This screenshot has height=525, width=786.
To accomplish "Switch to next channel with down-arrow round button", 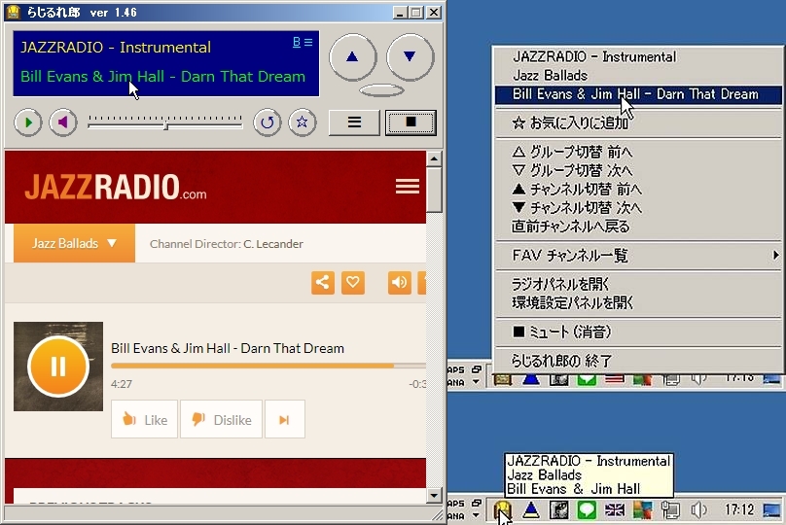I will 410,56.
